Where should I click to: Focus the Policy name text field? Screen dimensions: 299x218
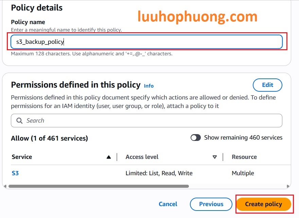[146, 42]
